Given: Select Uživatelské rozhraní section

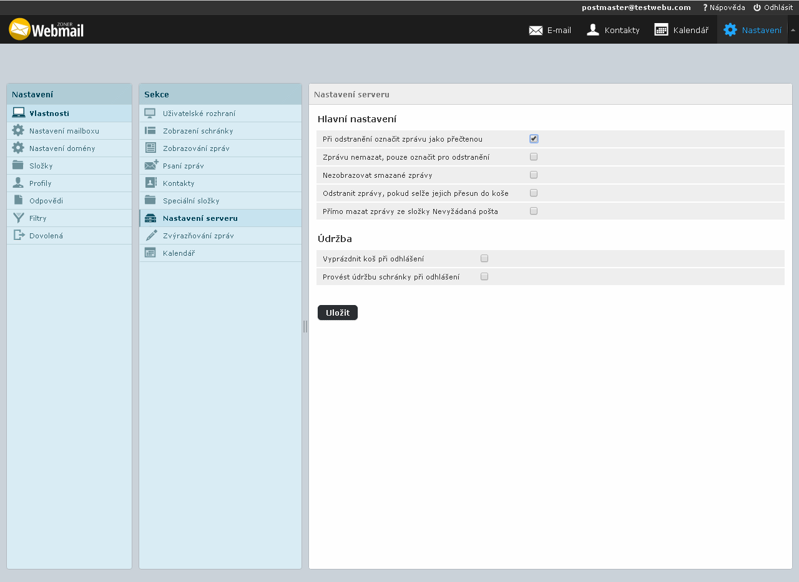Looking at the screenshot, I should [x=199, y=114].
